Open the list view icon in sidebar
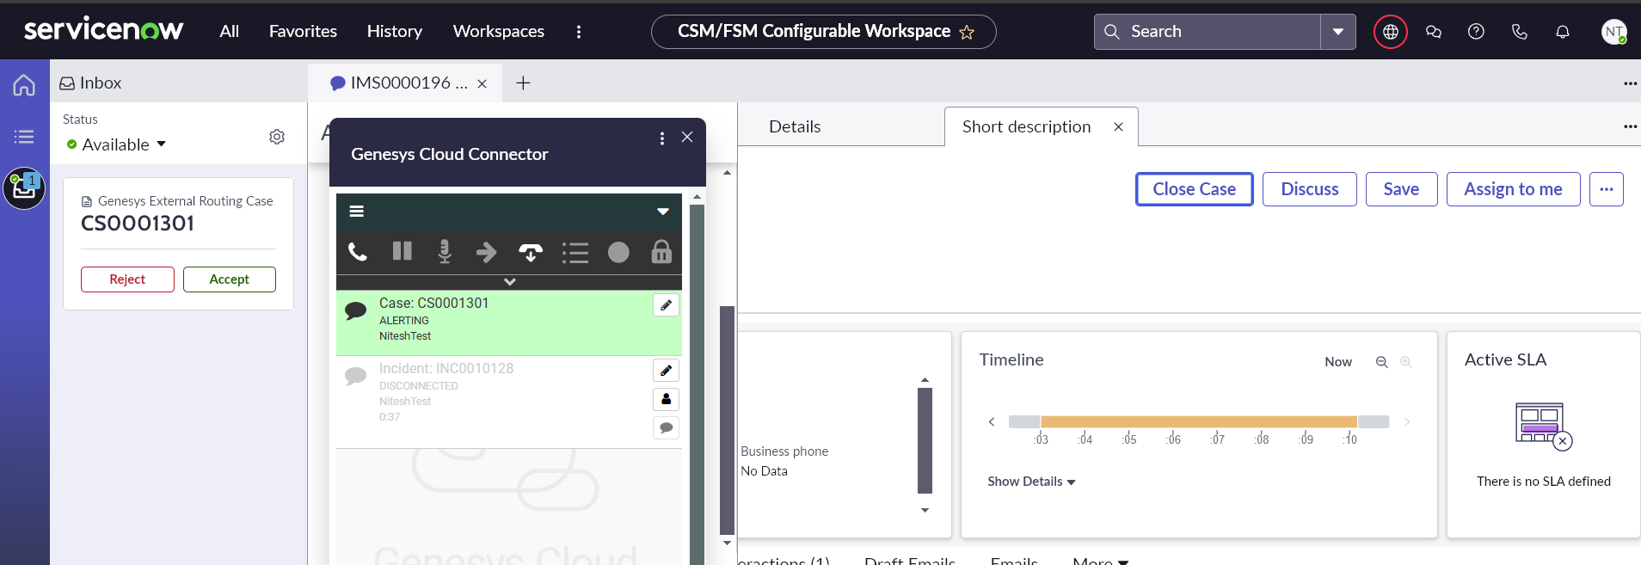Screen dimensions: 1641x565 pos(24,136)
